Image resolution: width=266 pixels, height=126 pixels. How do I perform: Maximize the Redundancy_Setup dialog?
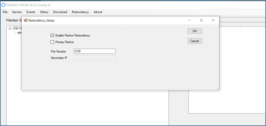[x=201, y=20]
